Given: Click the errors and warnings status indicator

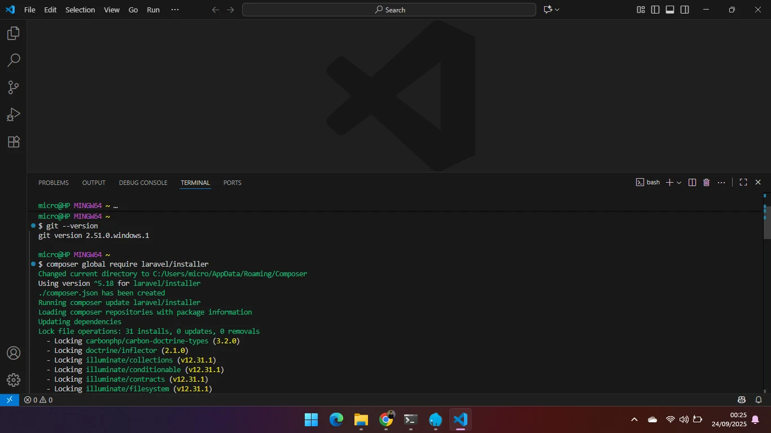Looking at the screenshot, I should pyautogui.click(x=38, y=400).
